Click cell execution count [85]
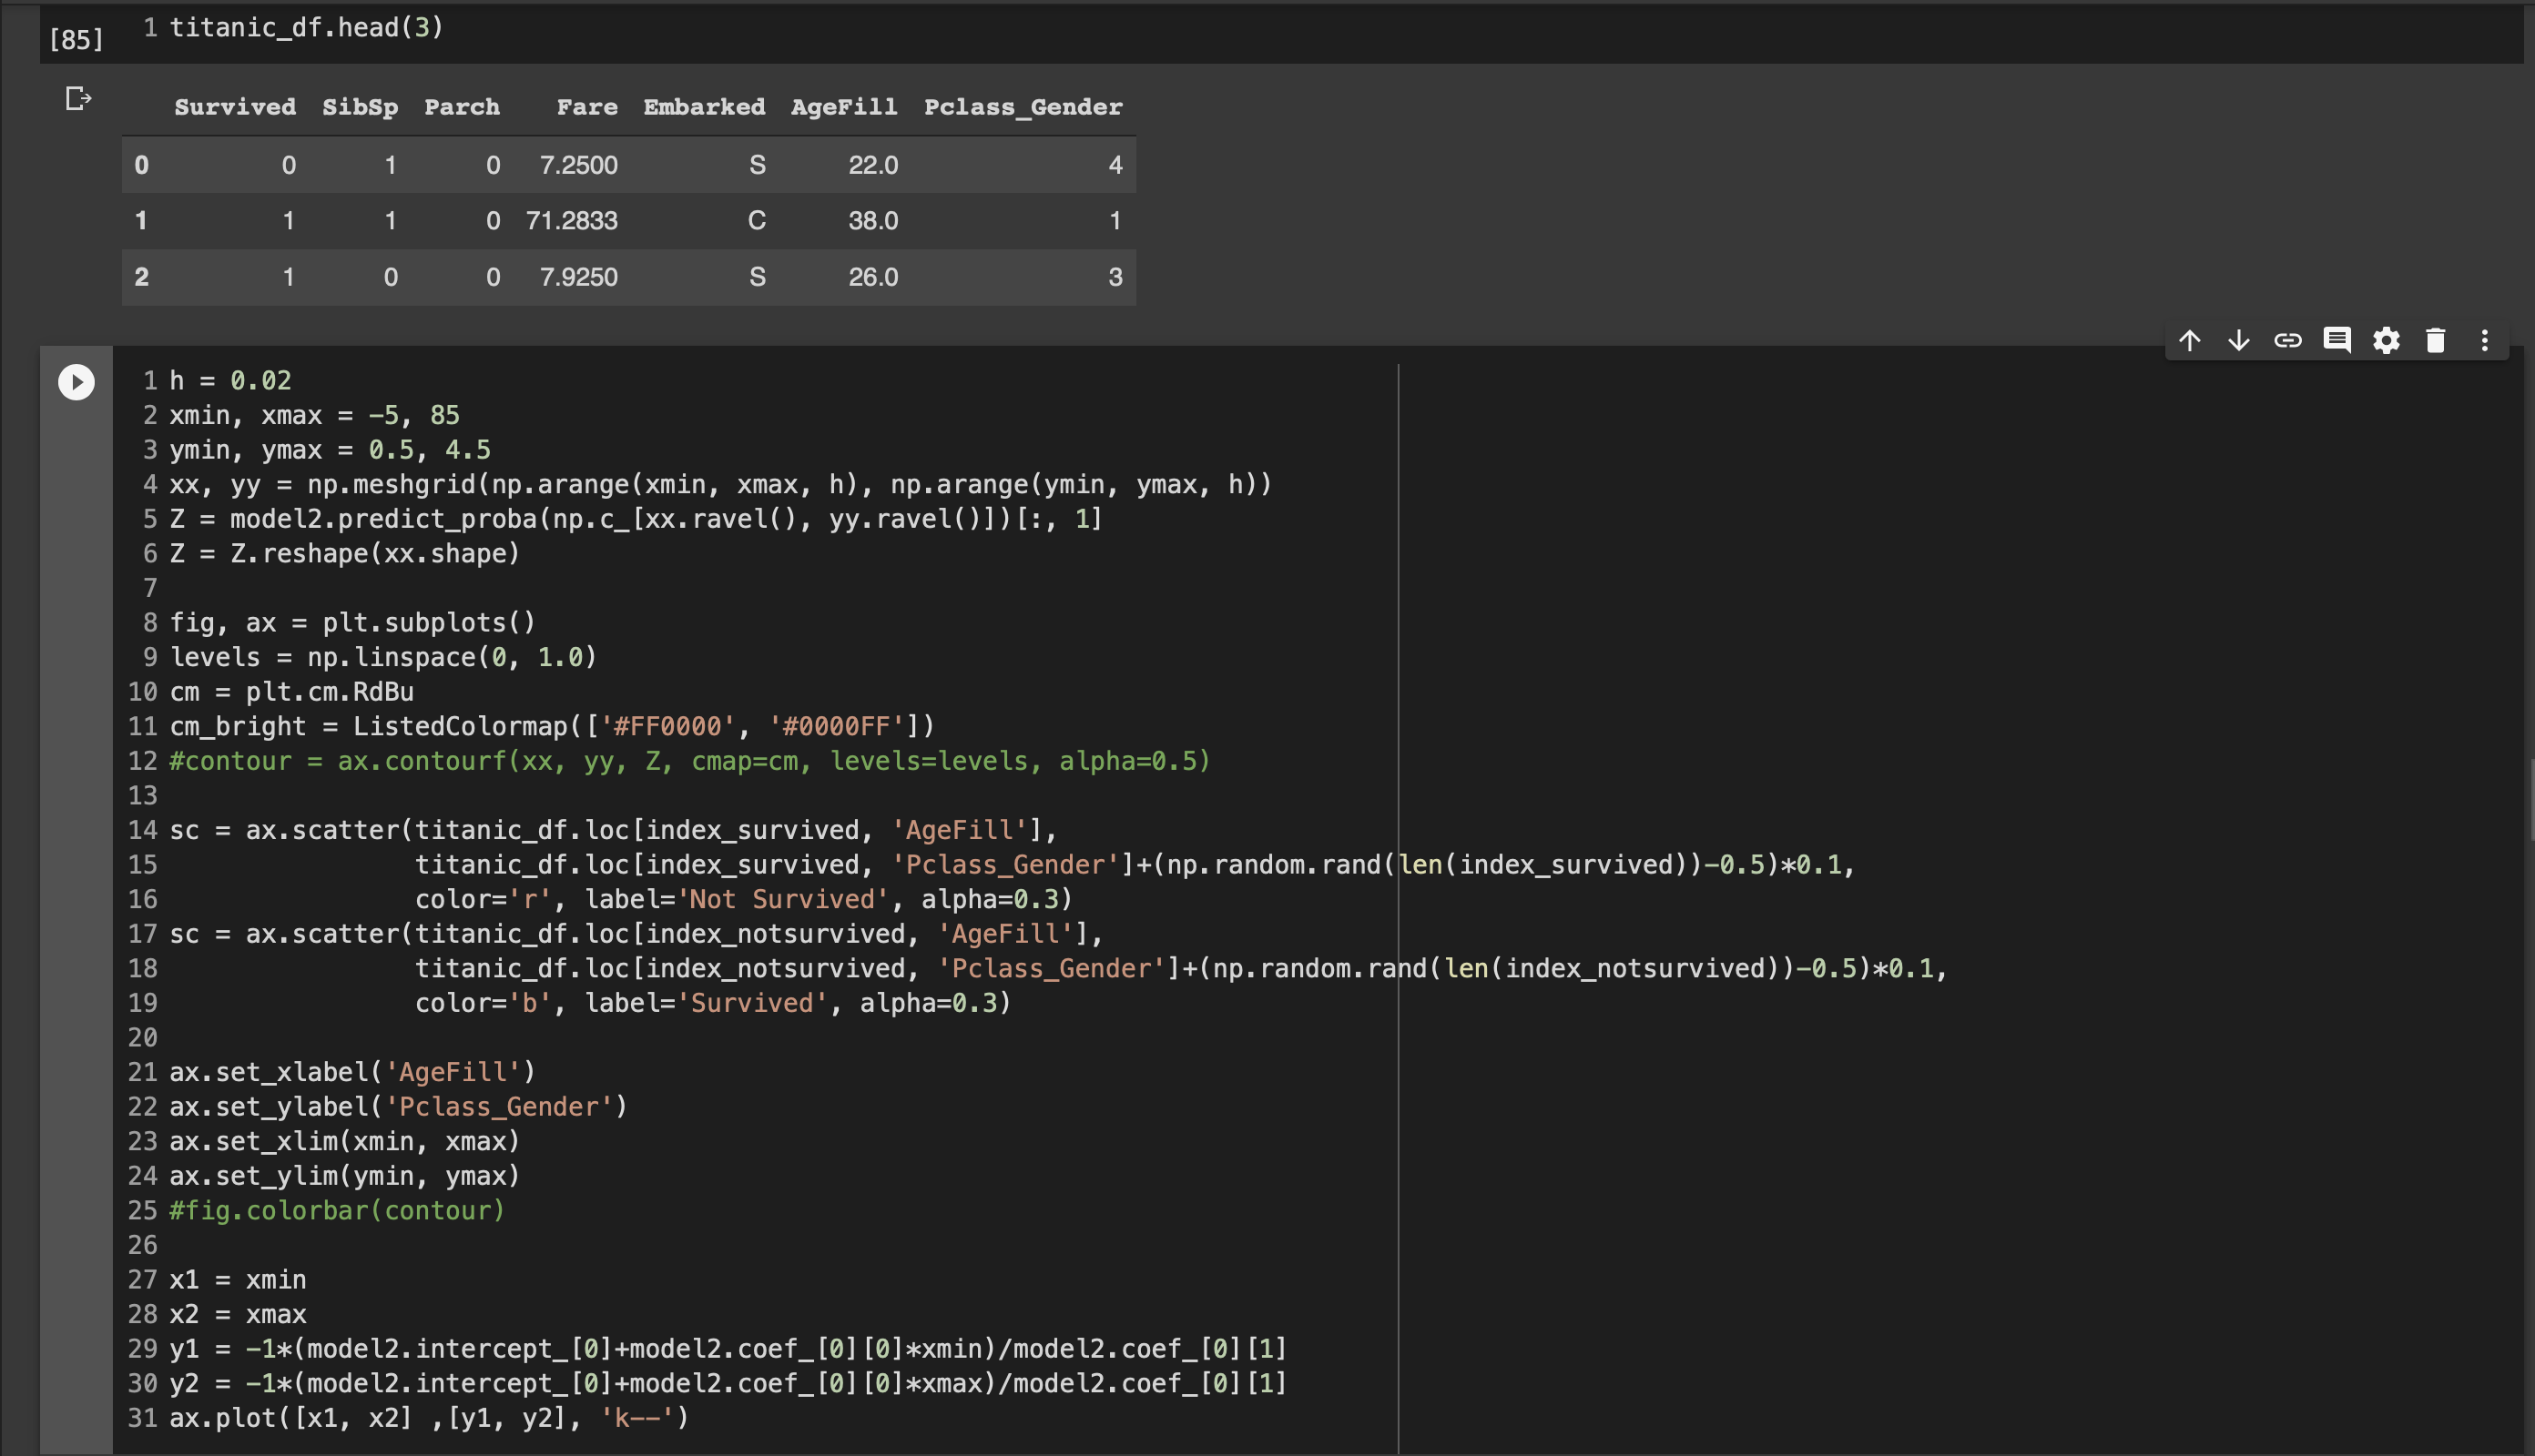The image size is (2535, 1456). pos(76,39)
